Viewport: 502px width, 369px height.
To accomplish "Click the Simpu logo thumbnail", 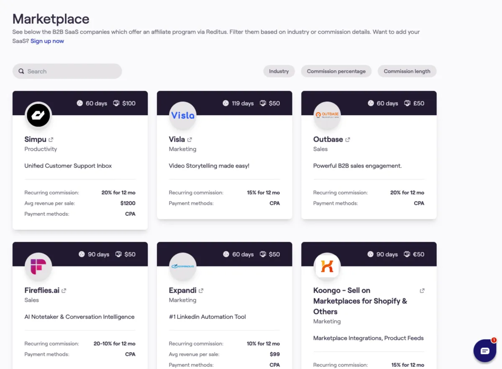I will click(38, 115).
